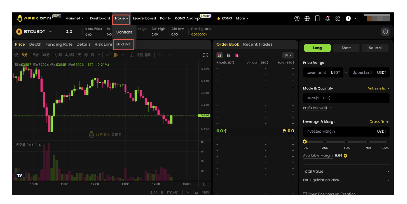Go to Leaderboard
The image size is (407, 204).
144,18
